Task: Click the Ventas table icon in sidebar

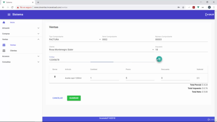Action: (x=4, y=45)
